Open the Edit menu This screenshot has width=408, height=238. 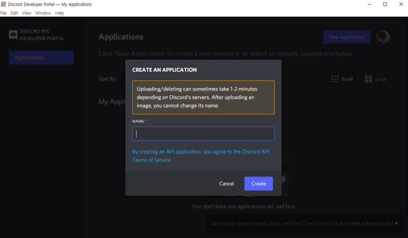[x=14, y=13]
